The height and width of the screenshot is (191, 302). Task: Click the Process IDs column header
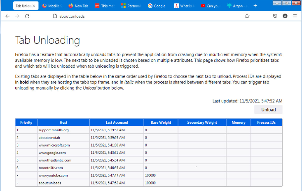tap(267, 123)
